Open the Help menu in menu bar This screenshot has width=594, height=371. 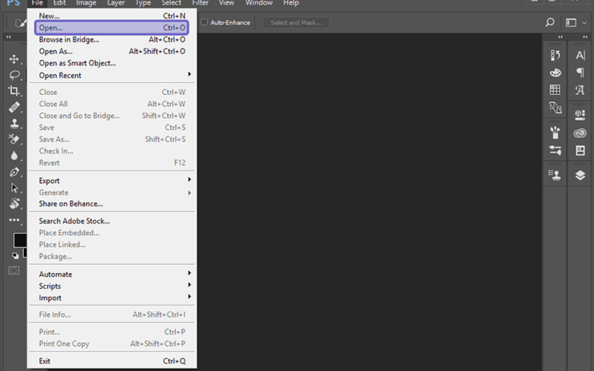point(291,3)
